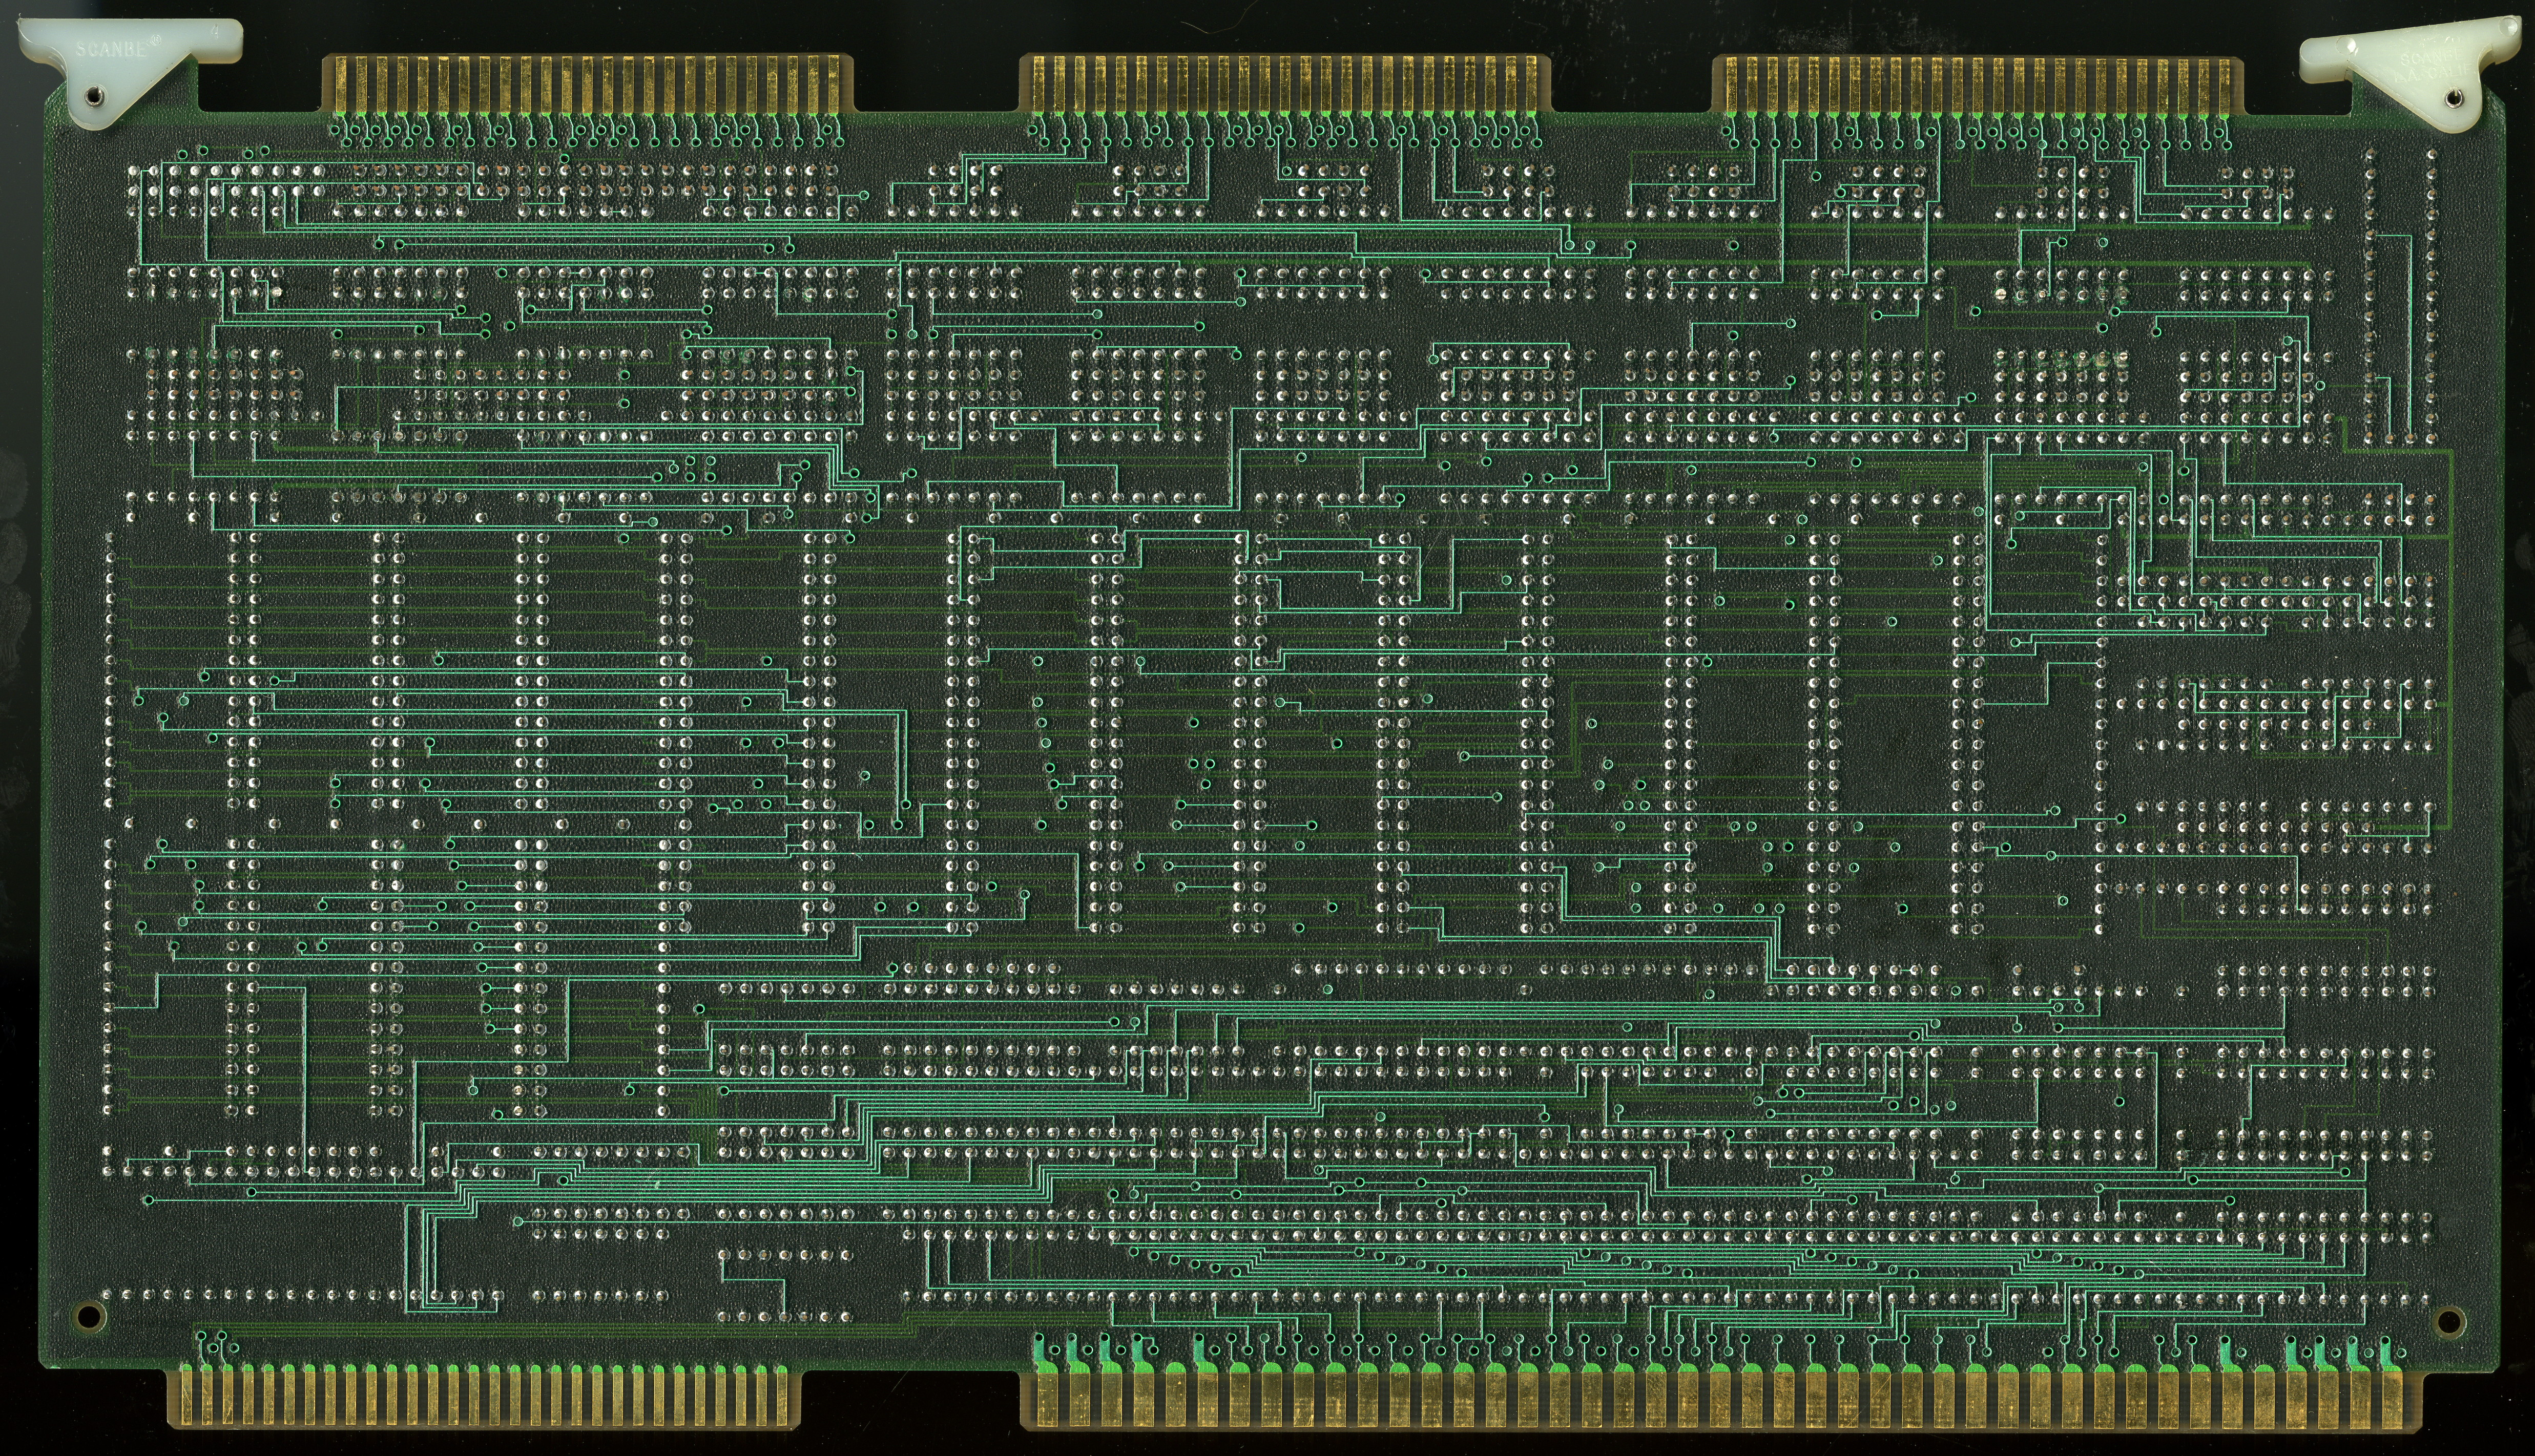Click the metal rivet in left ejector
This screenshot has width=2535, height=1456.
[x=94, y=96]
